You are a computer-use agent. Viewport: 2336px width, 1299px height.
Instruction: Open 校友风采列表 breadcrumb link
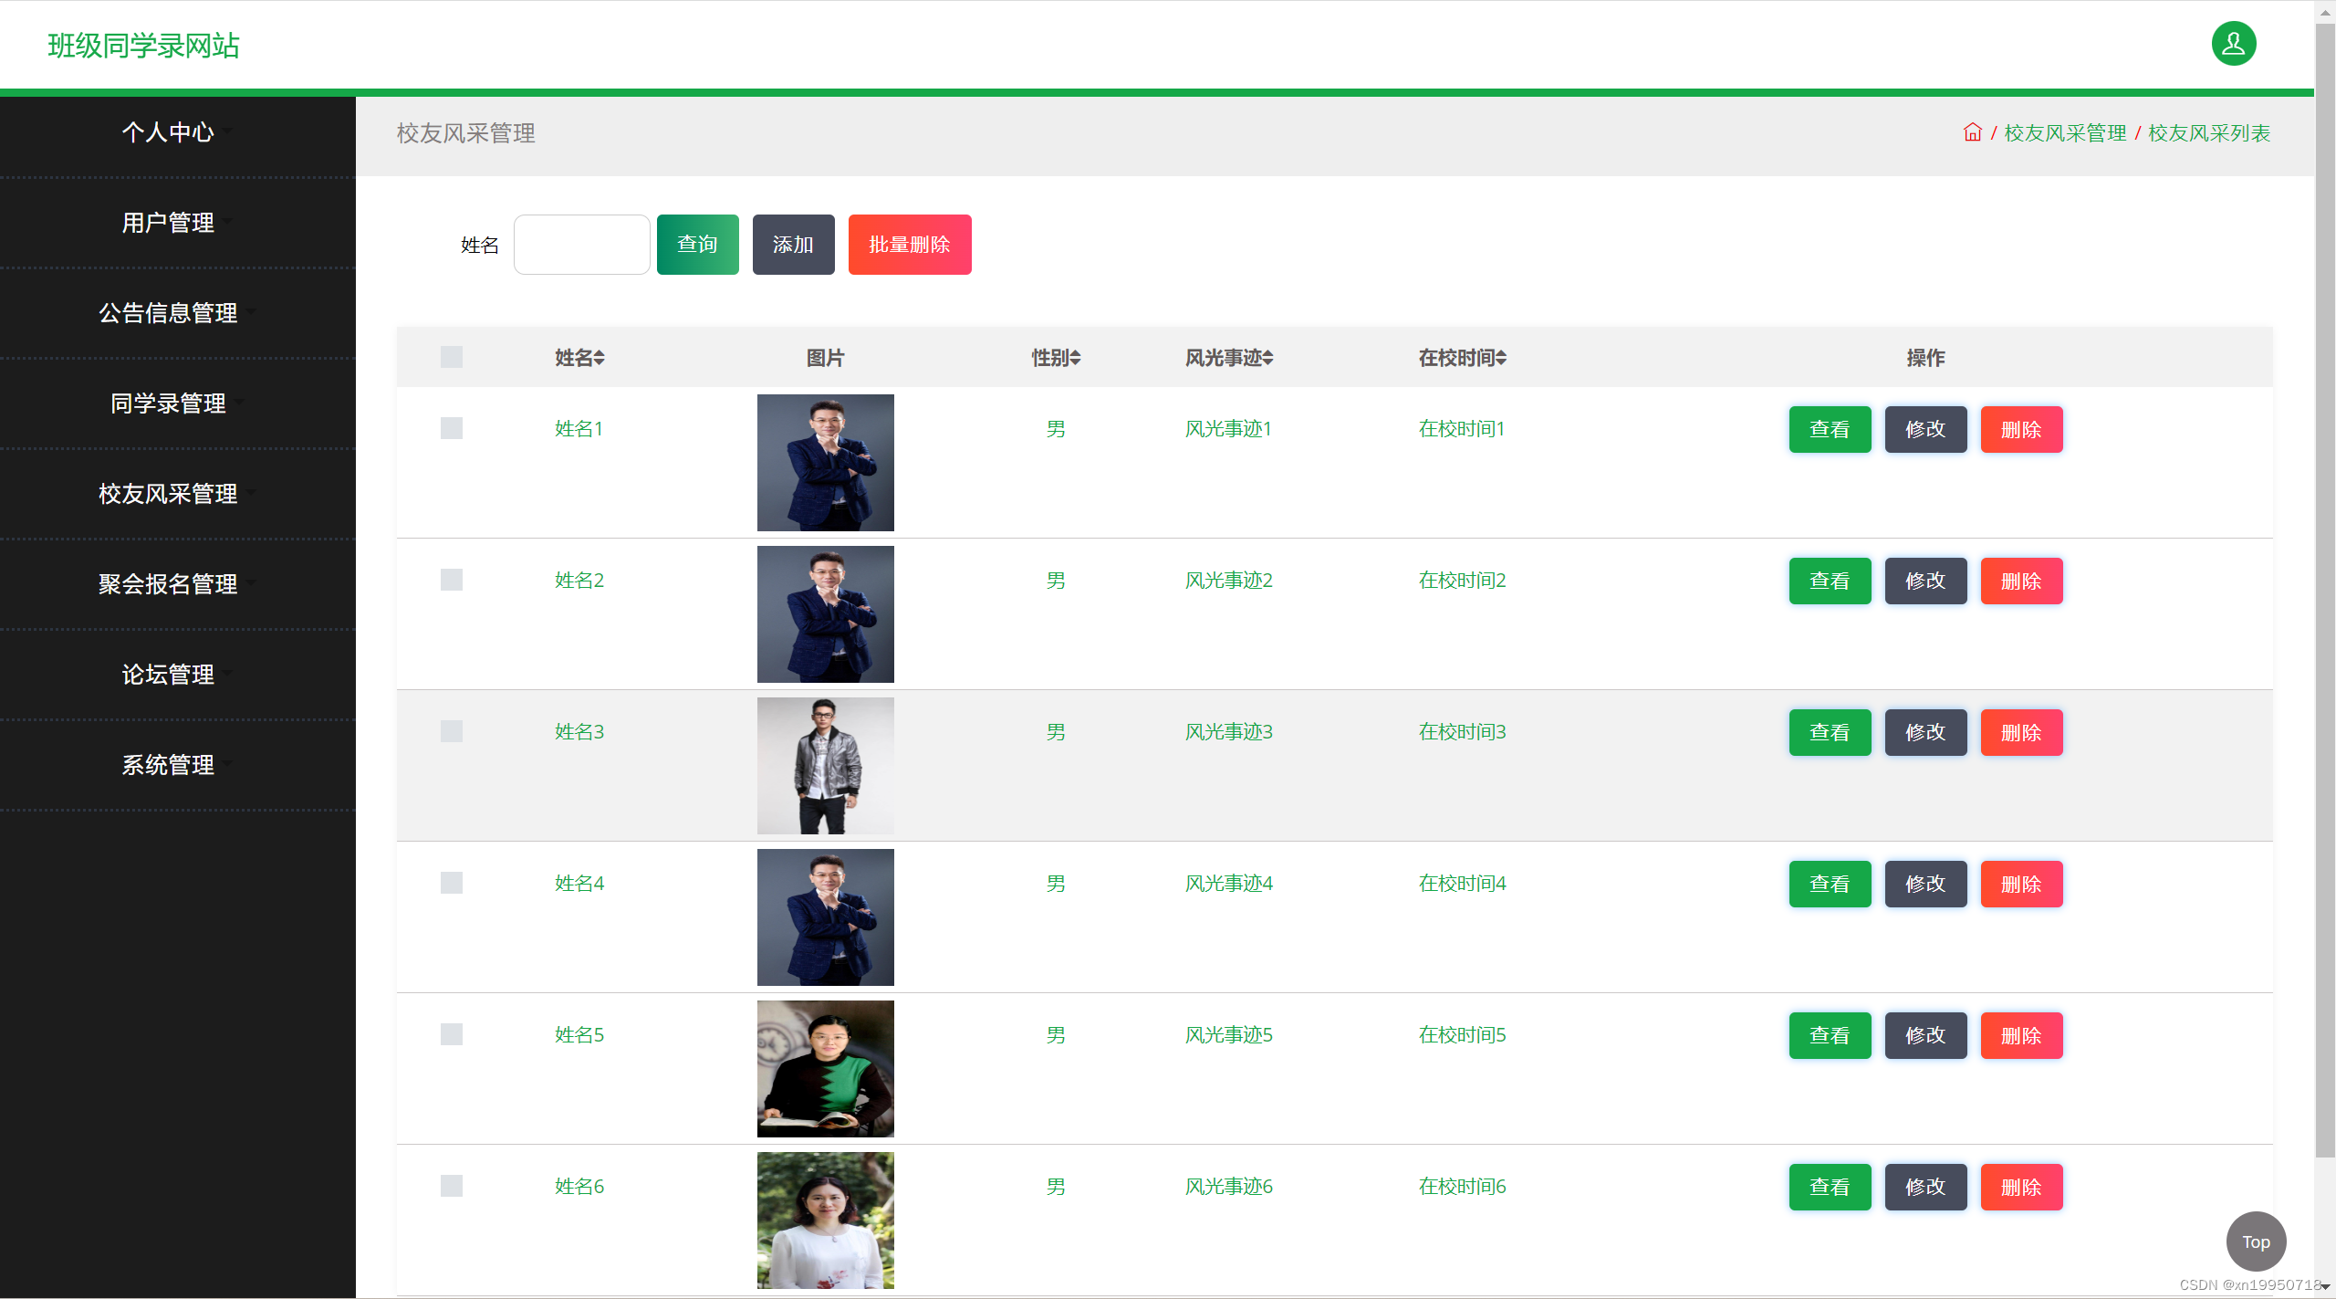[x=2209, y=133]
